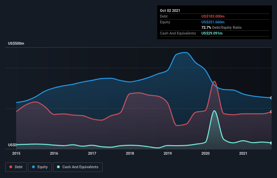Toggle Cash And Equivalents legend button
The width and height of the screenshot is (277, 178).
coord(78,167)
